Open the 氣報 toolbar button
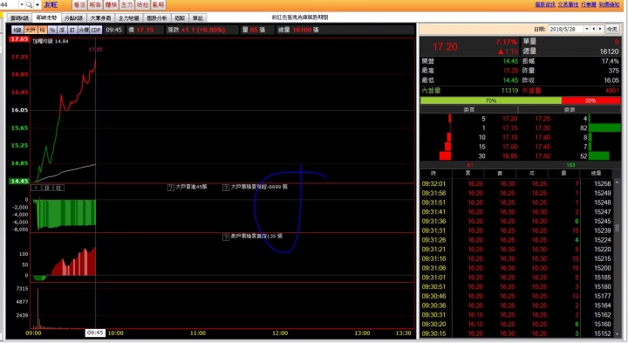 click(158, 5)
